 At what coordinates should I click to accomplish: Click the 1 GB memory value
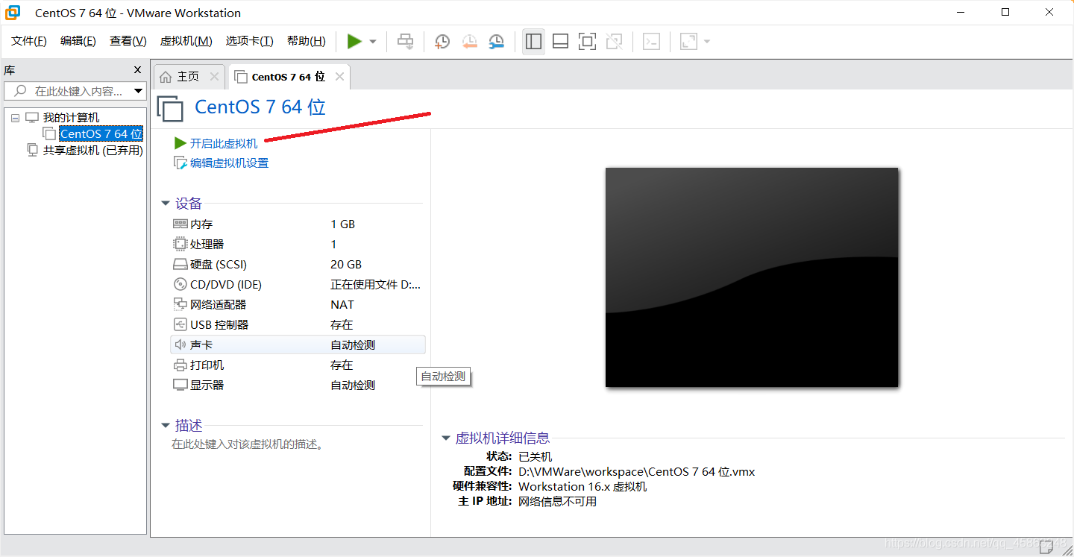click(x=343, y=224)
